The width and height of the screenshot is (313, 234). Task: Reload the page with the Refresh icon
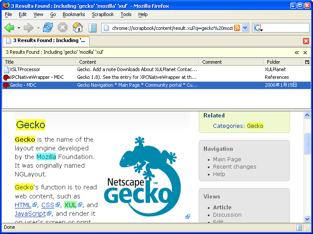pyautogui.click(x=48, y=27)
